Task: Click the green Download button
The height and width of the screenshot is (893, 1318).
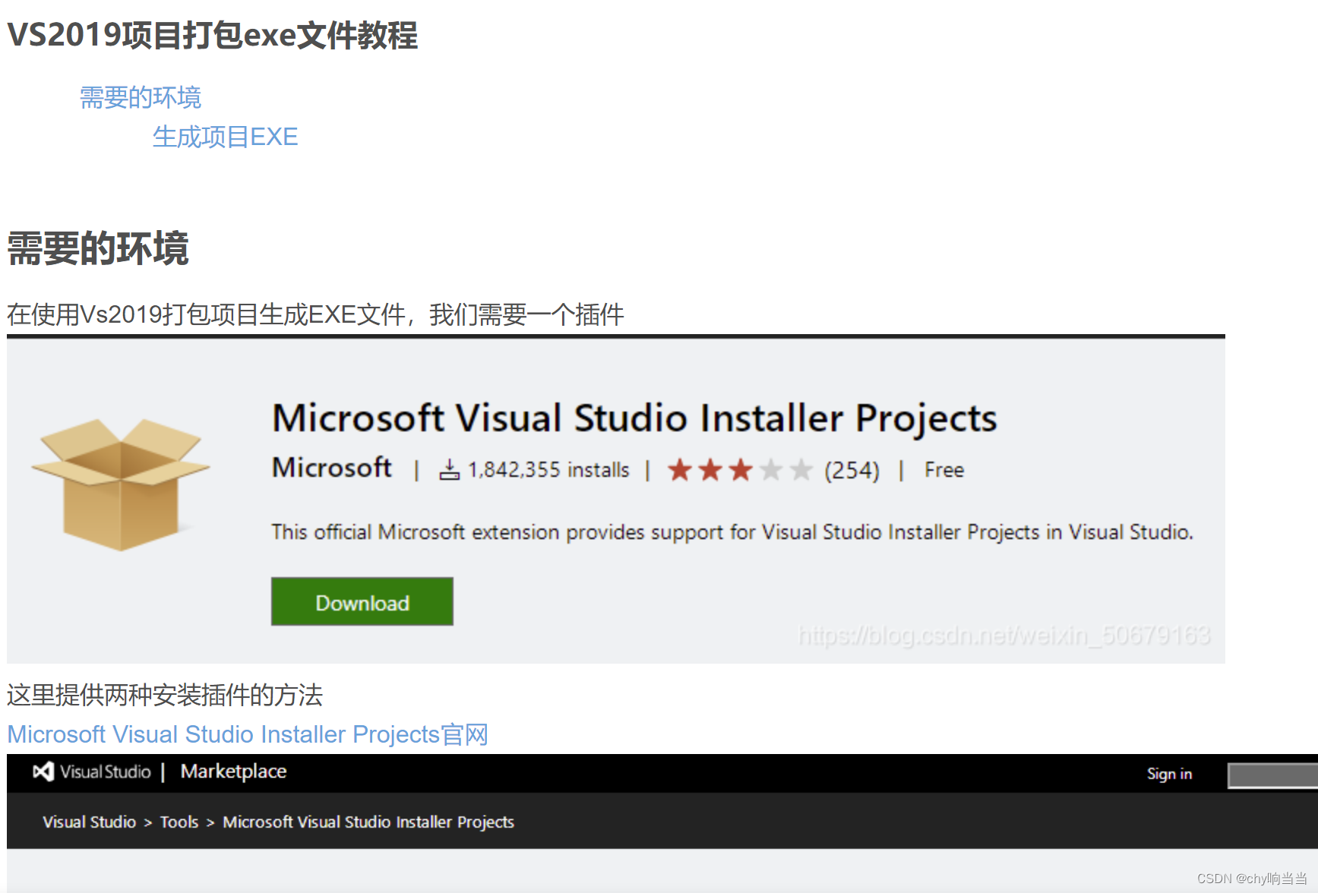Action: click(x=361, y=601)
